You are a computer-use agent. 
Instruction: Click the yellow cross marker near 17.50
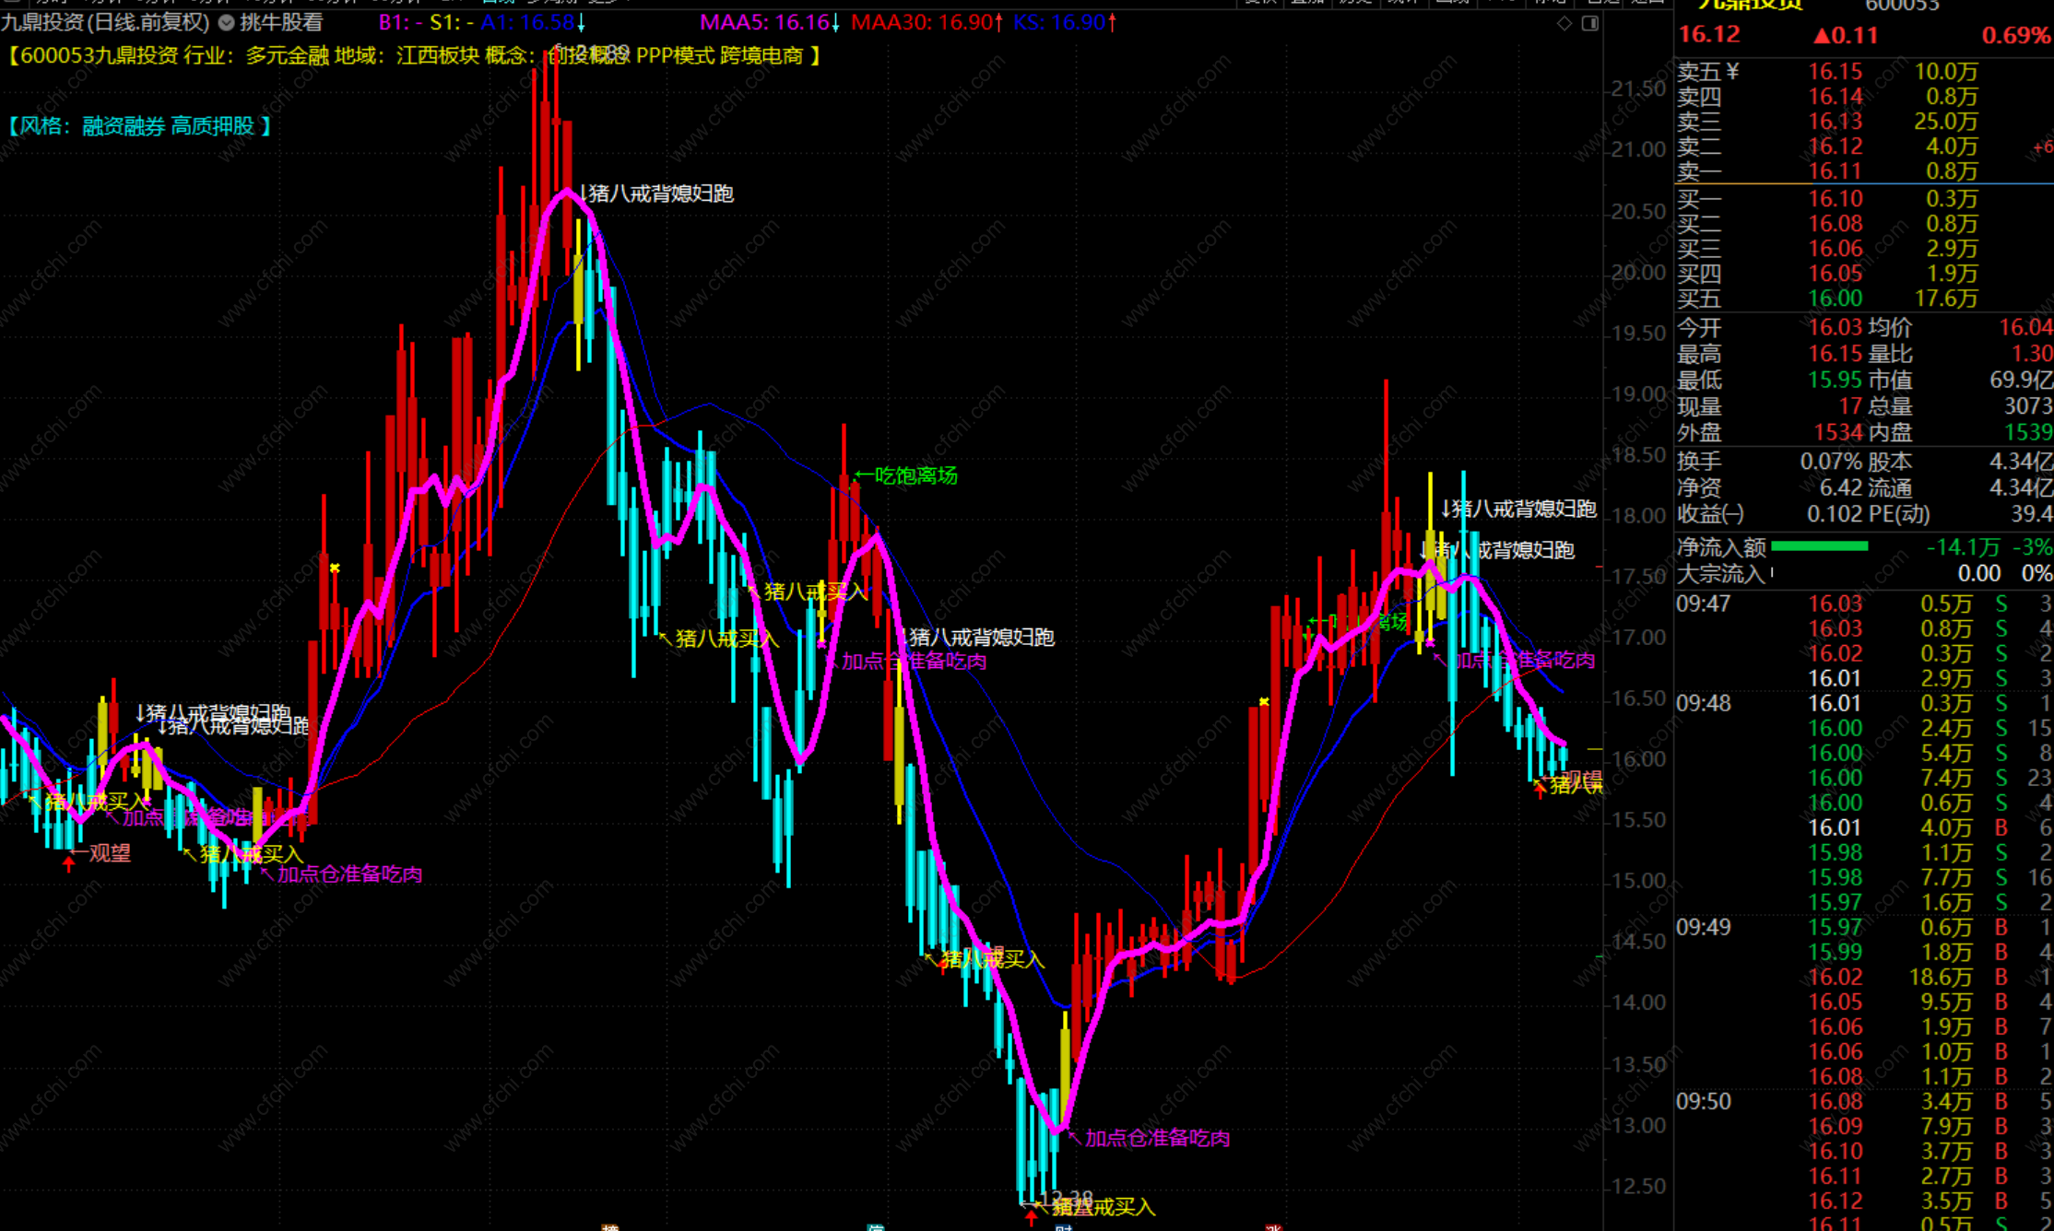[335, 569]
